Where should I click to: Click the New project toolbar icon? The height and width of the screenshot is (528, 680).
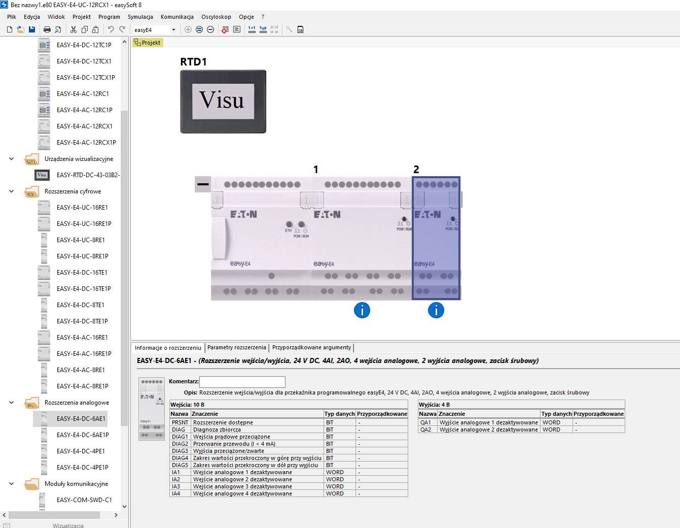click(9, 29)
